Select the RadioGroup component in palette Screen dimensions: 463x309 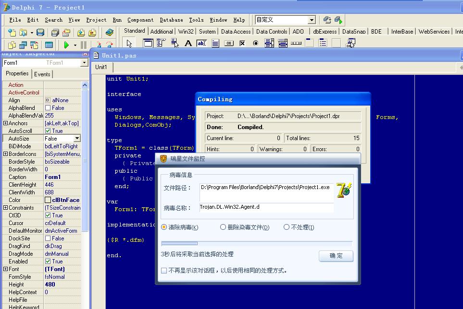323,43
